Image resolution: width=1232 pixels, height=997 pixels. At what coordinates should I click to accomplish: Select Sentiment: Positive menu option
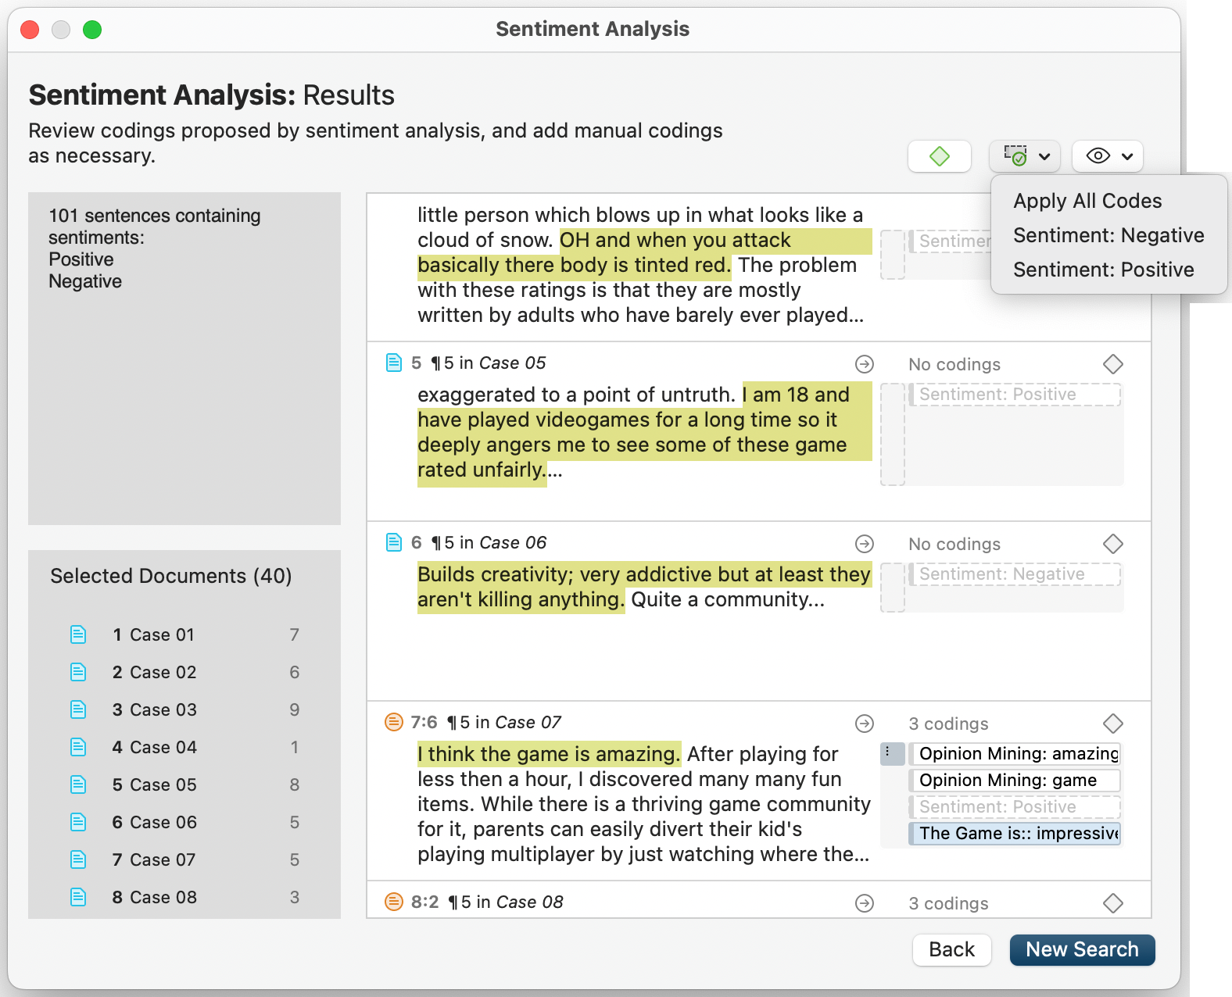point(1103,270)
